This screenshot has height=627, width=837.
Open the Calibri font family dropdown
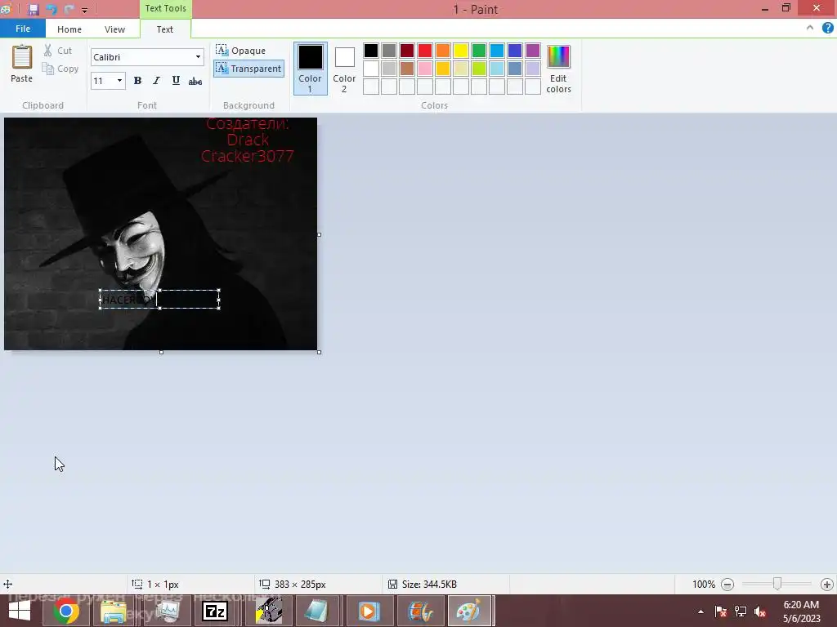coord(198,57)
